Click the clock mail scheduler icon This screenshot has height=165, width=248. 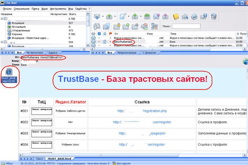click(106, 26)
